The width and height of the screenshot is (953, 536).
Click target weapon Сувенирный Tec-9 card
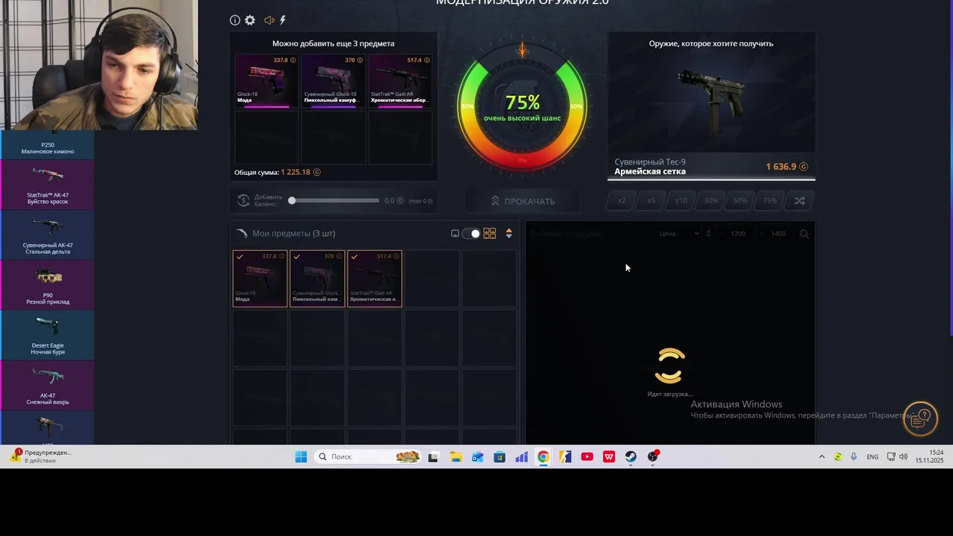pos(711,106)
